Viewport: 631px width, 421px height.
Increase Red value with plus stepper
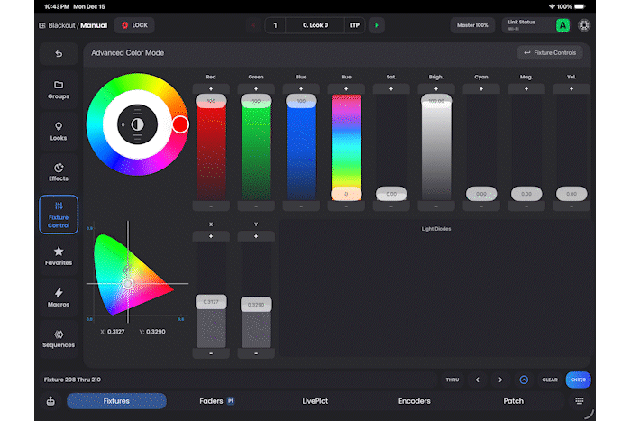[211, 88]
